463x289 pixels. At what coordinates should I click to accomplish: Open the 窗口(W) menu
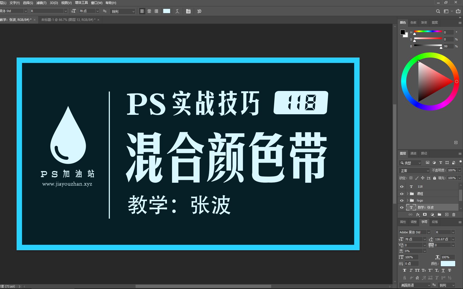(97, 3)
